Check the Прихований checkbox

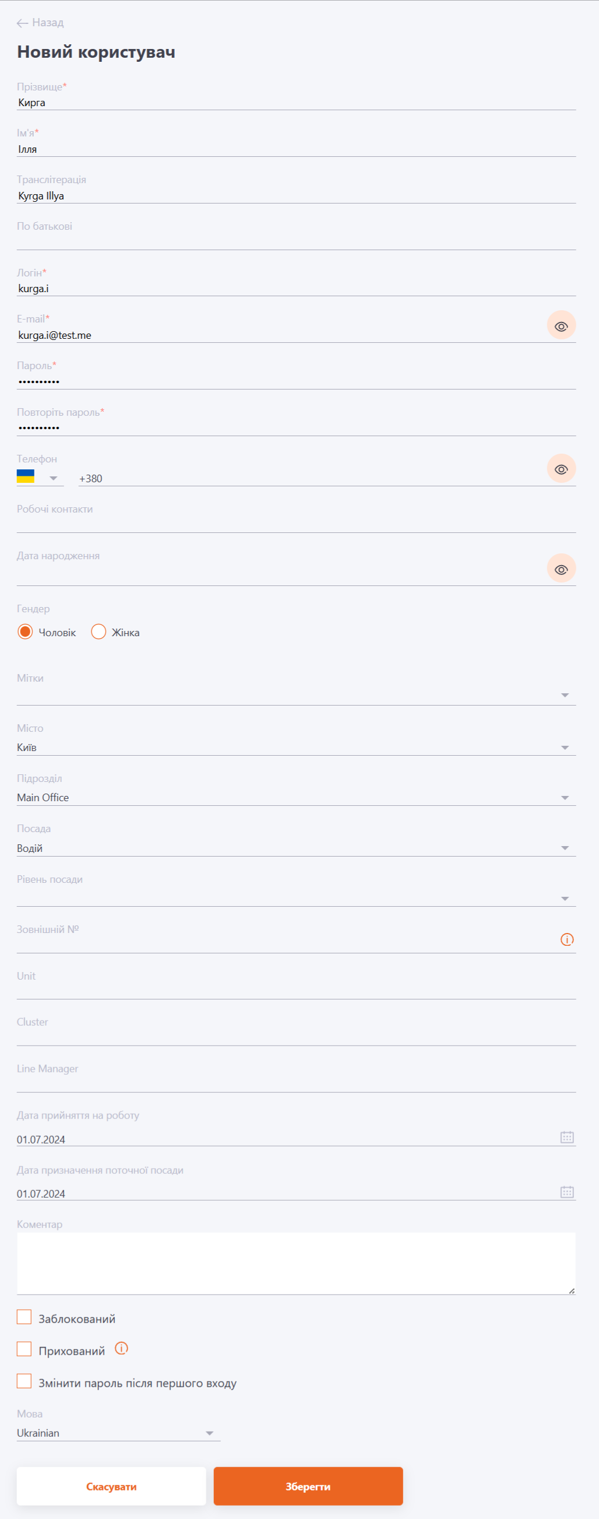[24, 1349]
